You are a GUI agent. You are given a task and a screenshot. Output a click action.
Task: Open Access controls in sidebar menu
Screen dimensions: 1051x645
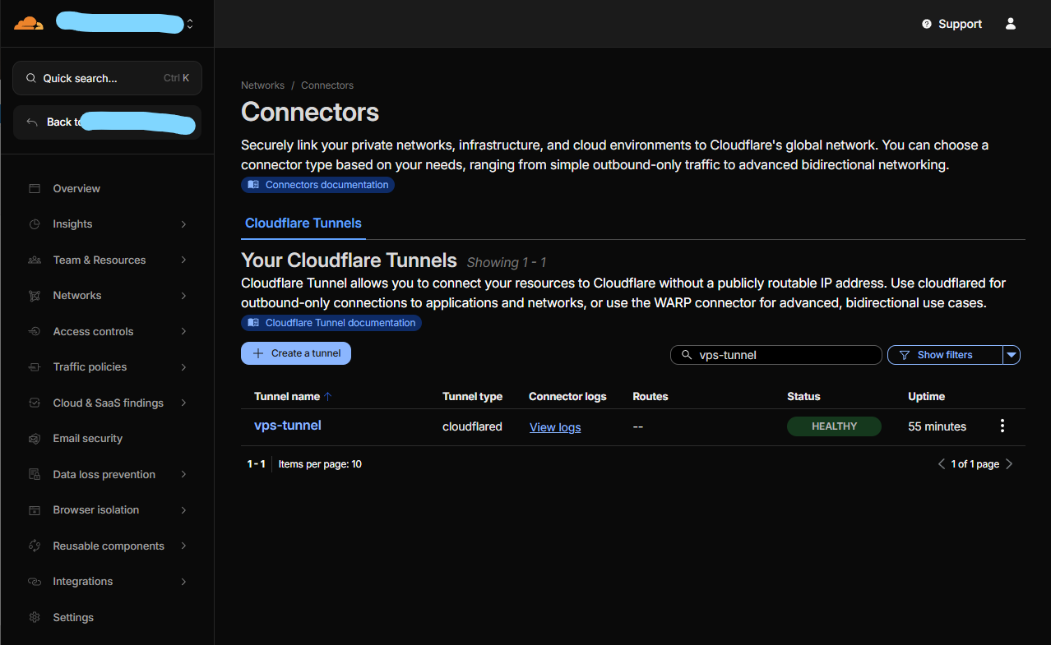(93, 332)
